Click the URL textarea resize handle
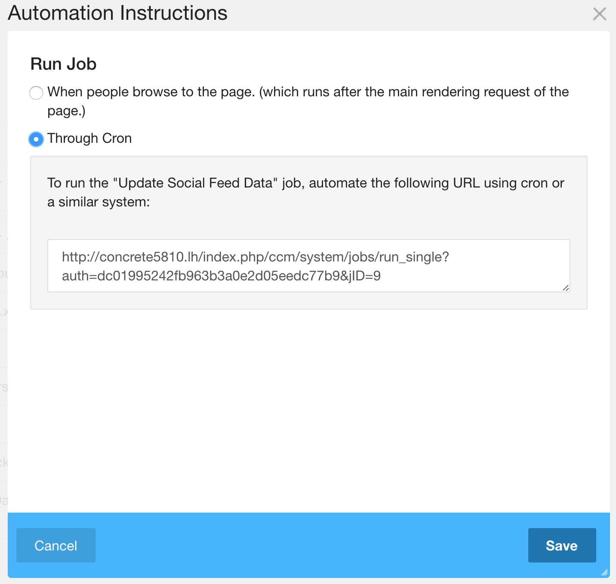 [x=566, y=288]
